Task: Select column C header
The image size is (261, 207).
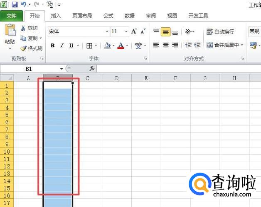Action: pos(87,78)
